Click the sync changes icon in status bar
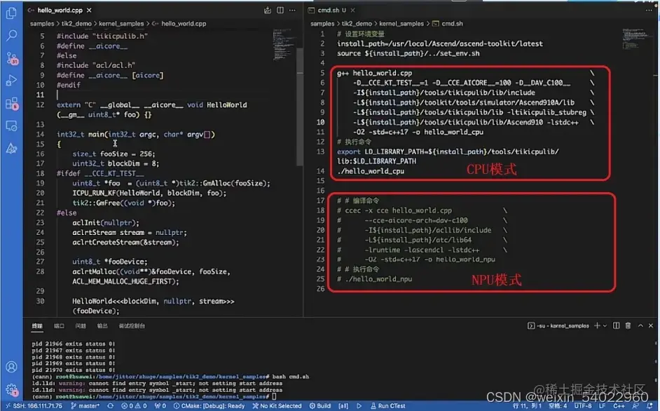This screenshot has height=411, width=660. (x=110, y=406)
